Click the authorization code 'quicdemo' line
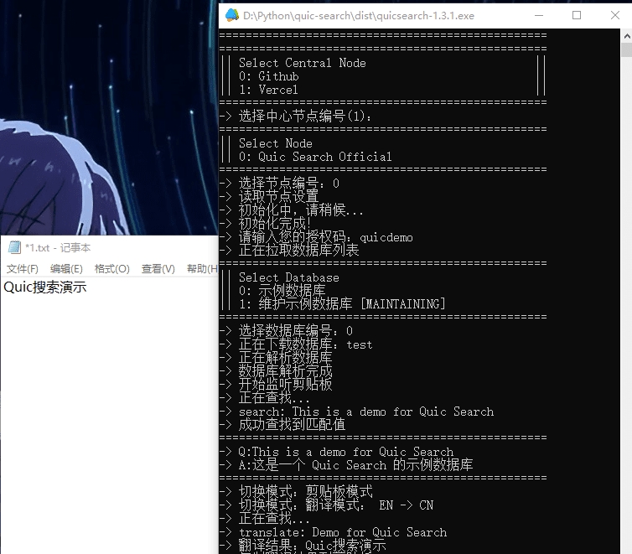Screen dimensions: 632x554 tap(316, 237)
